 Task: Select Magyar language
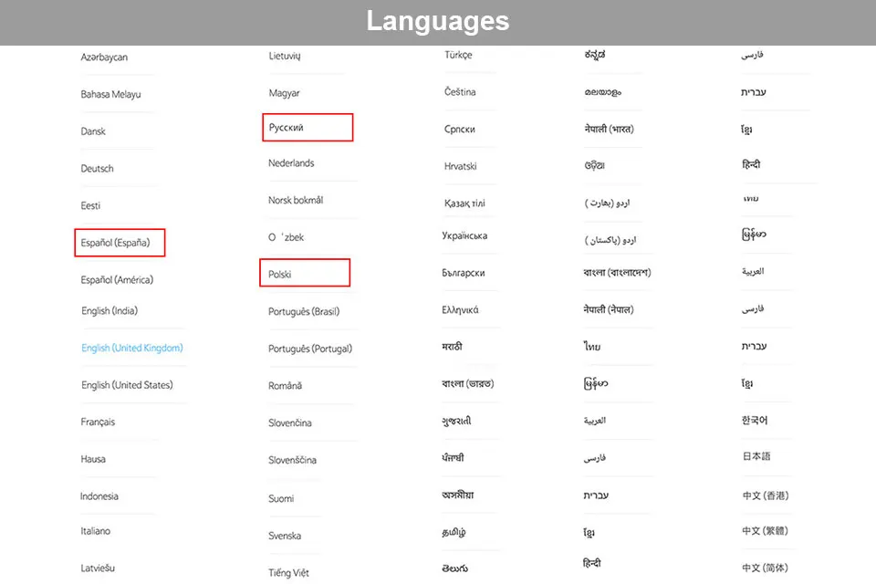point(284,93)
